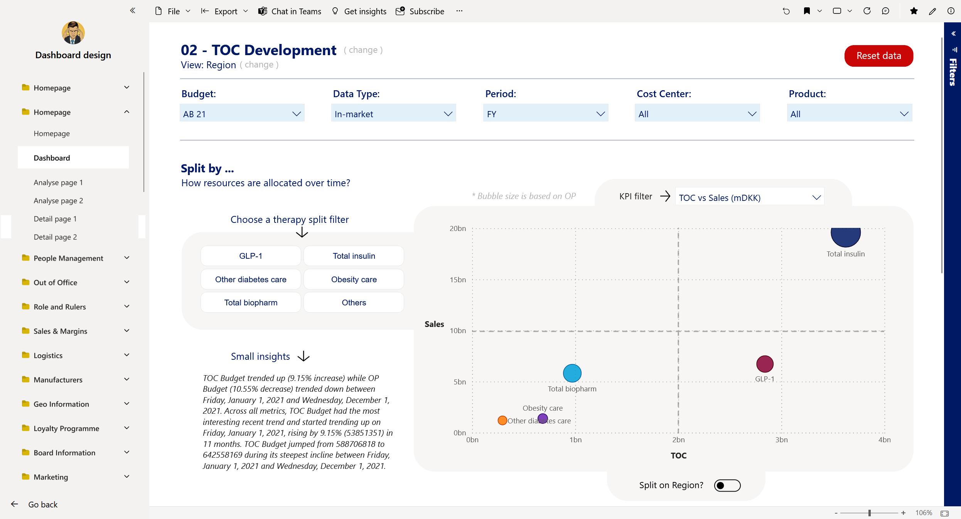Open the bookmarks icon in the toolbar

coord(806,11)
